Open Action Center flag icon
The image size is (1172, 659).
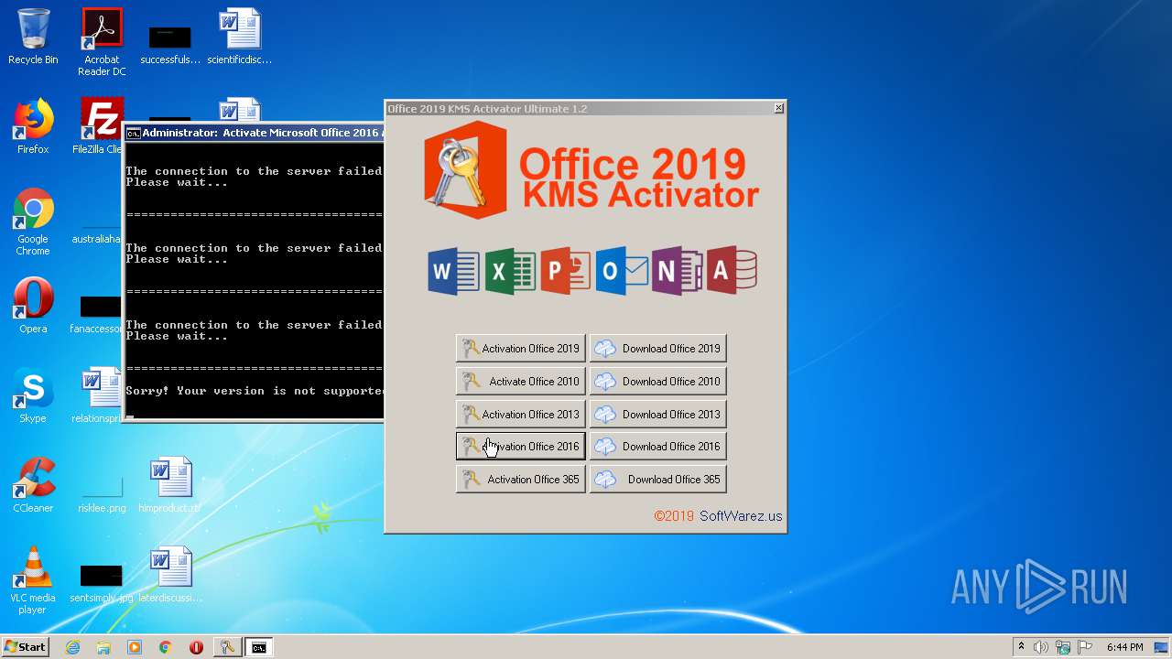tap(1086, 647)
